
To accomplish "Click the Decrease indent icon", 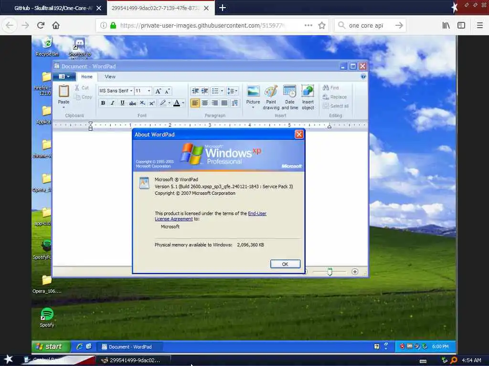I will click(195, 91).
